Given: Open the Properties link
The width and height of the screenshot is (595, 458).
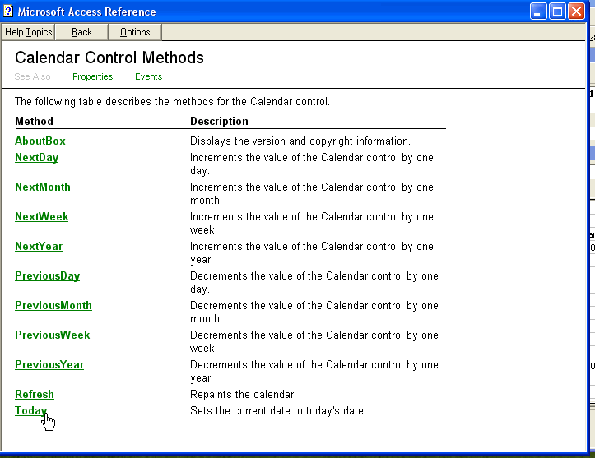Looking at the screenshot, I should [x=93, y=76].
